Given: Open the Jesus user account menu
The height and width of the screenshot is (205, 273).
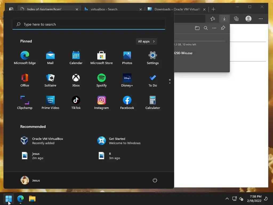Looking at the screenshot, I should click(30, 180).
